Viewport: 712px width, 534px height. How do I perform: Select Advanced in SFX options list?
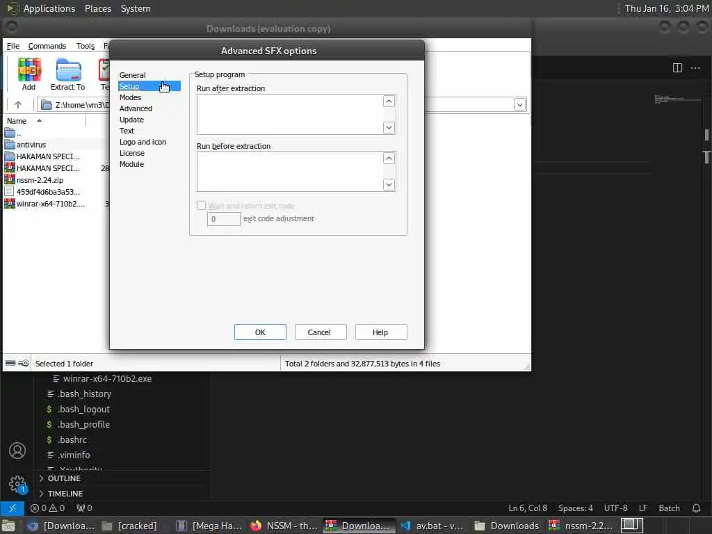[x=136, y=108]
